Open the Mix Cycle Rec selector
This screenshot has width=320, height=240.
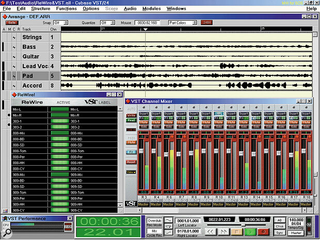click(x=154, y=231)
